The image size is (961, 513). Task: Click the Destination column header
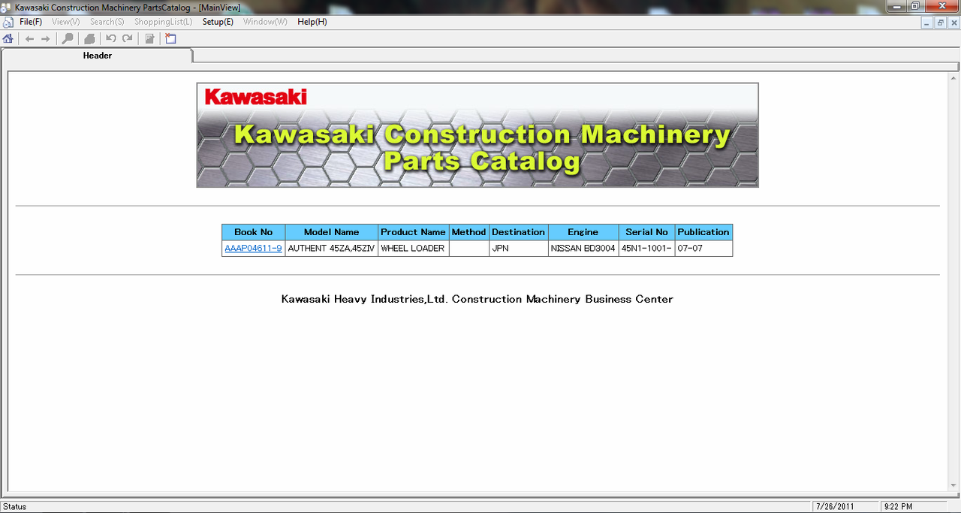coord(519,232)
